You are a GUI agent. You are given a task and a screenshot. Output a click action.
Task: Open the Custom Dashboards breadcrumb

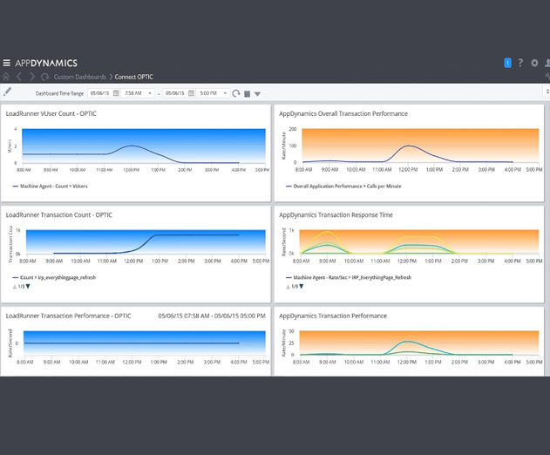80,77
